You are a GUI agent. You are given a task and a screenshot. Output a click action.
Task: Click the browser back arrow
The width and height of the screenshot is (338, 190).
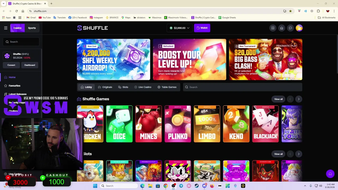(4, 11)
